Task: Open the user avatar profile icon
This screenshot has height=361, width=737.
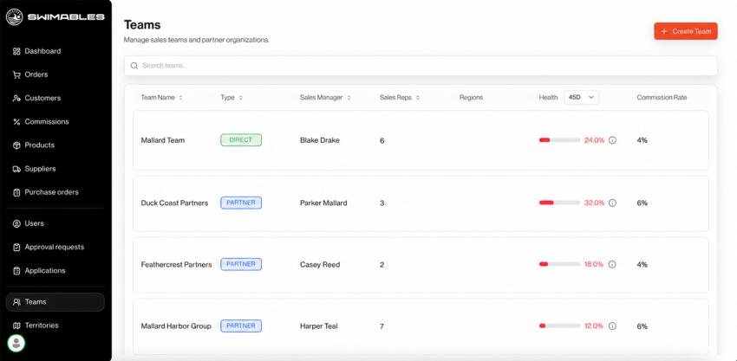Action: point(16,343)
